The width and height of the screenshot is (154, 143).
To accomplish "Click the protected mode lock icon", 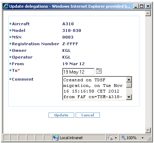I will [110, 138].
